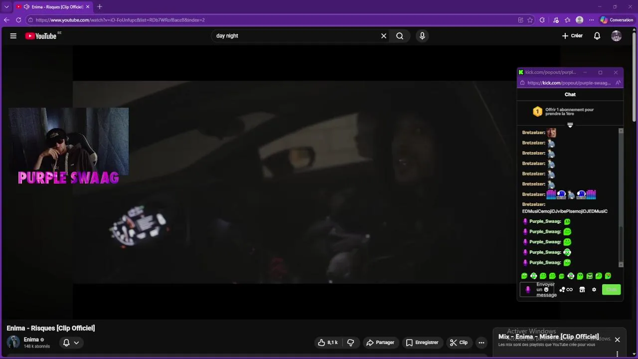Click the 'EDMusiCemojiDJvibePlsemojiDJEDMusiC' chat message
Screen dimensions: 638x359
565,211
